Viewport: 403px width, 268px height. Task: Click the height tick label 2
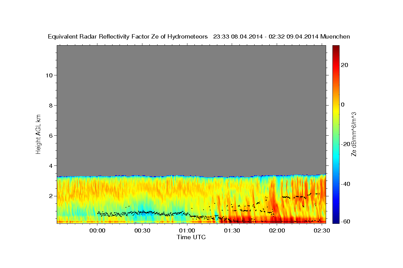pos(51,196)
